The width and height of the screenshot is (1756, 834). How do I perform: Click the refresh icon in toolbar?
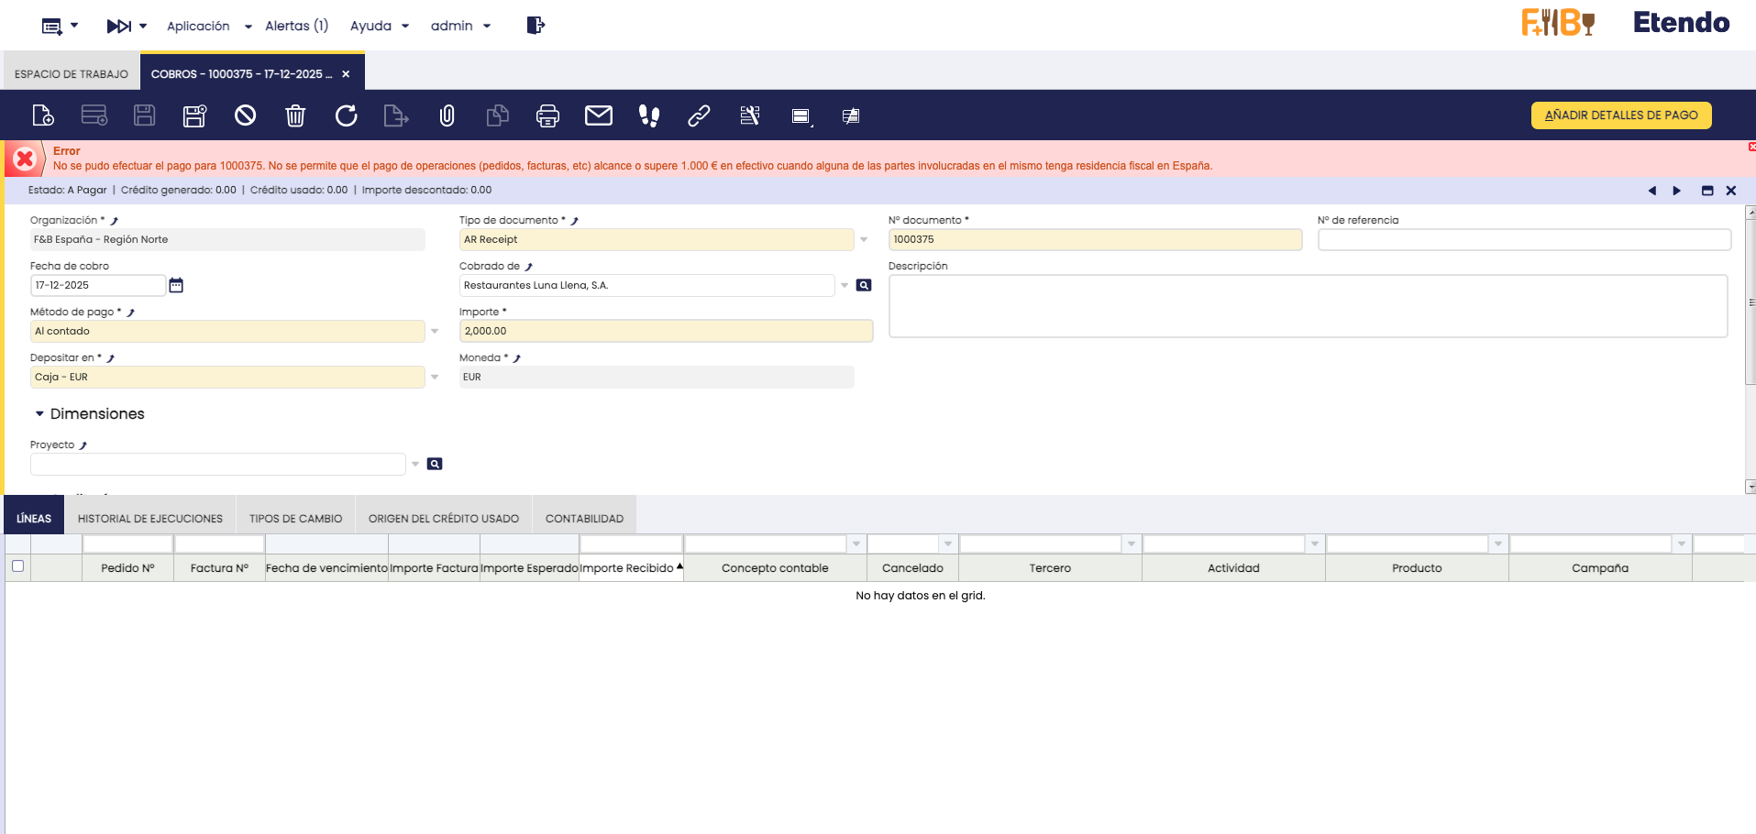click(x=346, y=115)
